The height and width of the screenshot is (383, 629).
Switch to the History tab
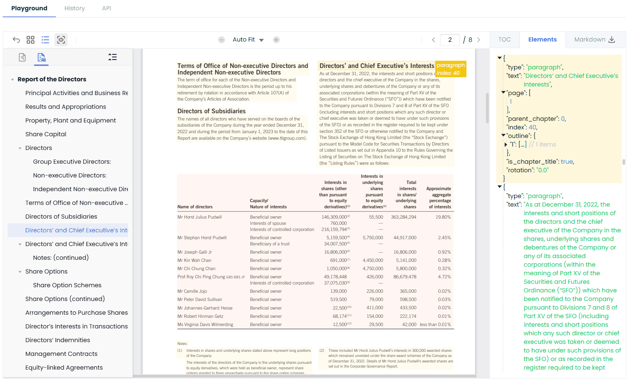tap(74, 8)
